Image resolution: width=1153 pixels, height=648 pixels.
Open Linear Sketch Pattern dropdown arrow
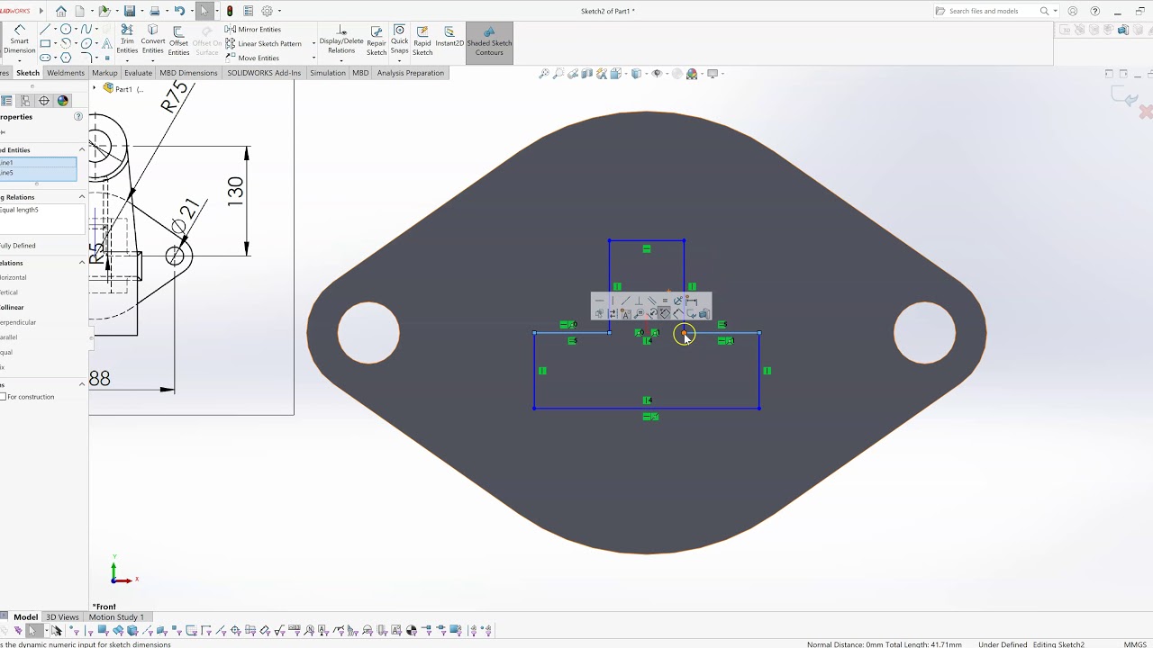313,43
